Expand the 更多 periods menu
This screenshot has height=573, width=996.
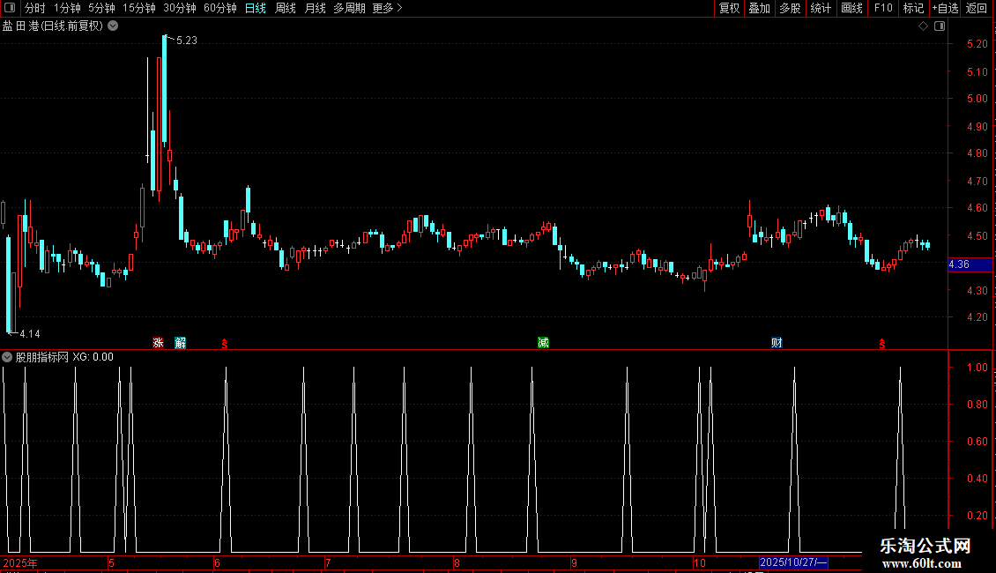pos(387,8)
